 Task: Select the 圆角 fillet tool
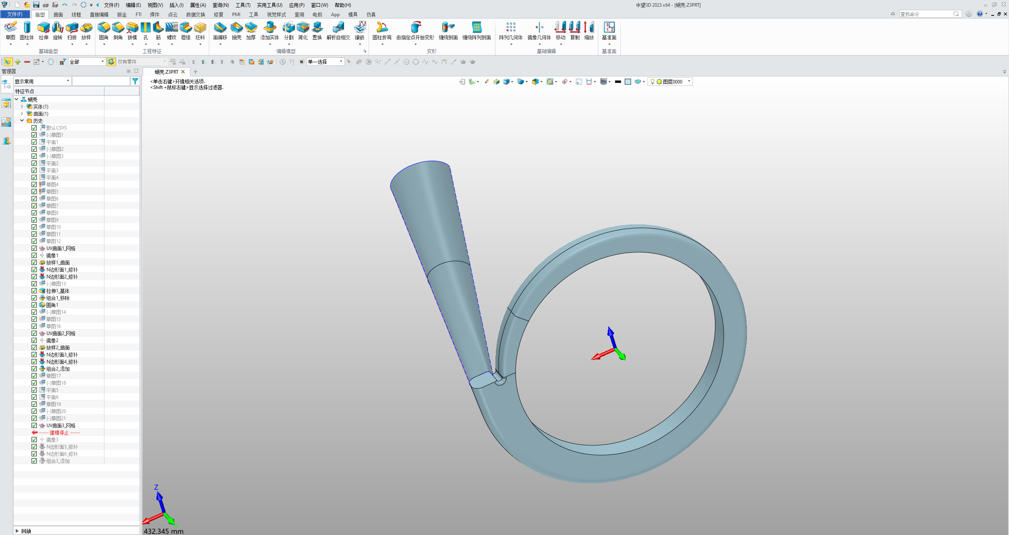[104, 28]
